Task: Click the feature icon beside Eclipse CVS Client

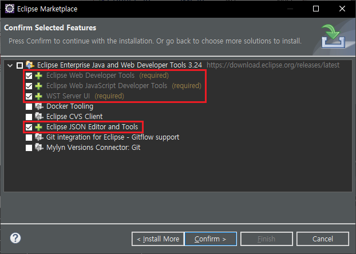Action: 39,117
